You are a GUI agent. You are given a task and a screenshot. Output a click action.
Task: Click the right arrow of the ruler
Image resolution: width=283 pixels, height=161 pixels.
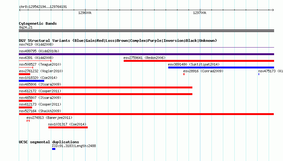[273, 10]
